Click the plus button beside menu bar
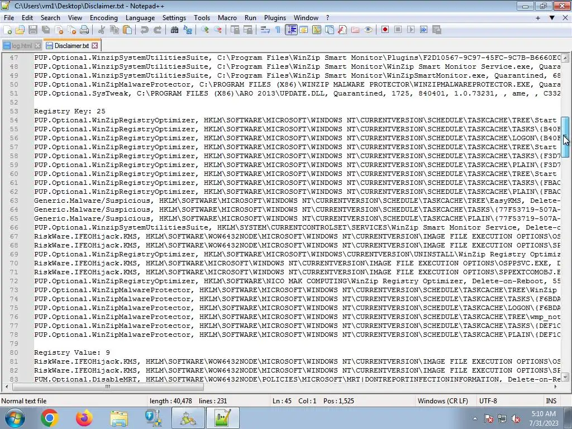 pyautogui.click(x=538, y=18)
